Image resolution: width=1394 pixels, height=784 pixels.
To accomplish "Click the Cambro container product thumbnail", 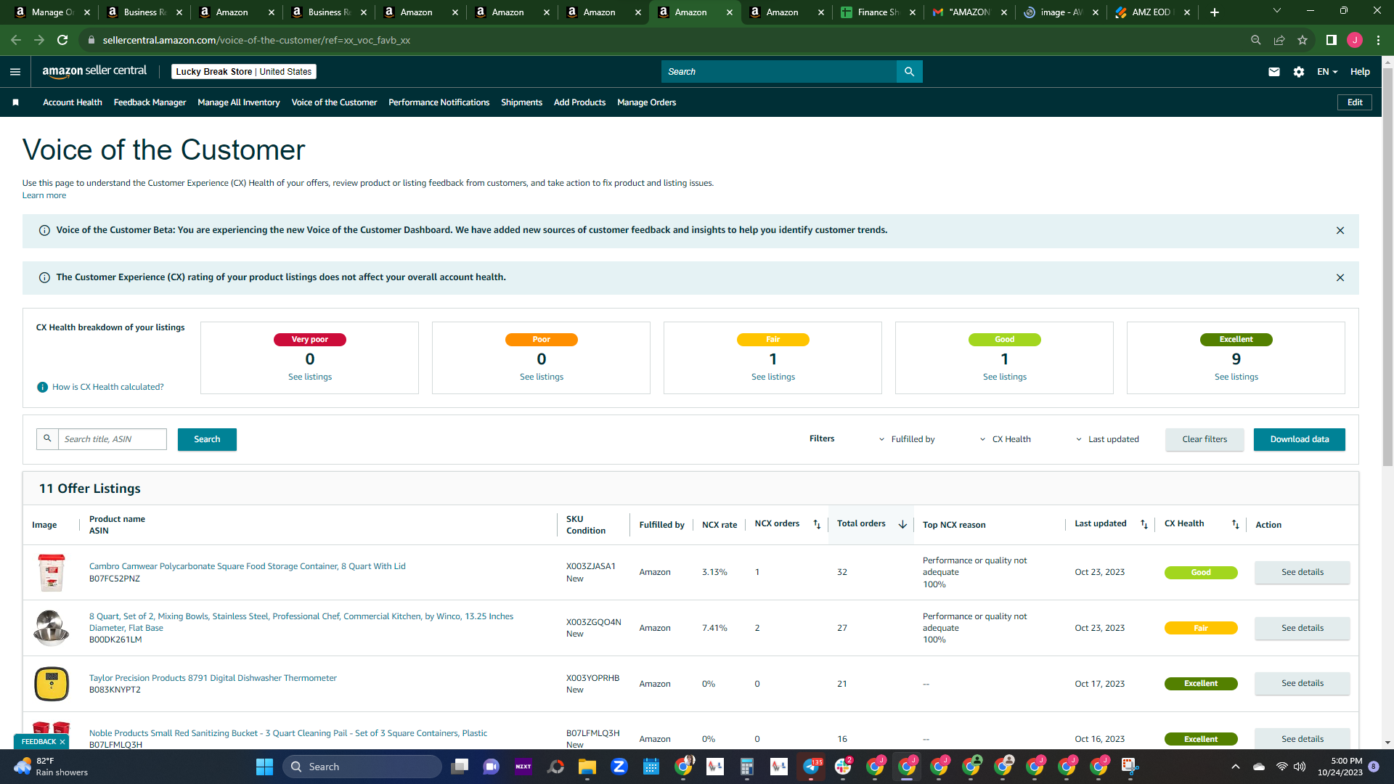I will click(52, 573).
